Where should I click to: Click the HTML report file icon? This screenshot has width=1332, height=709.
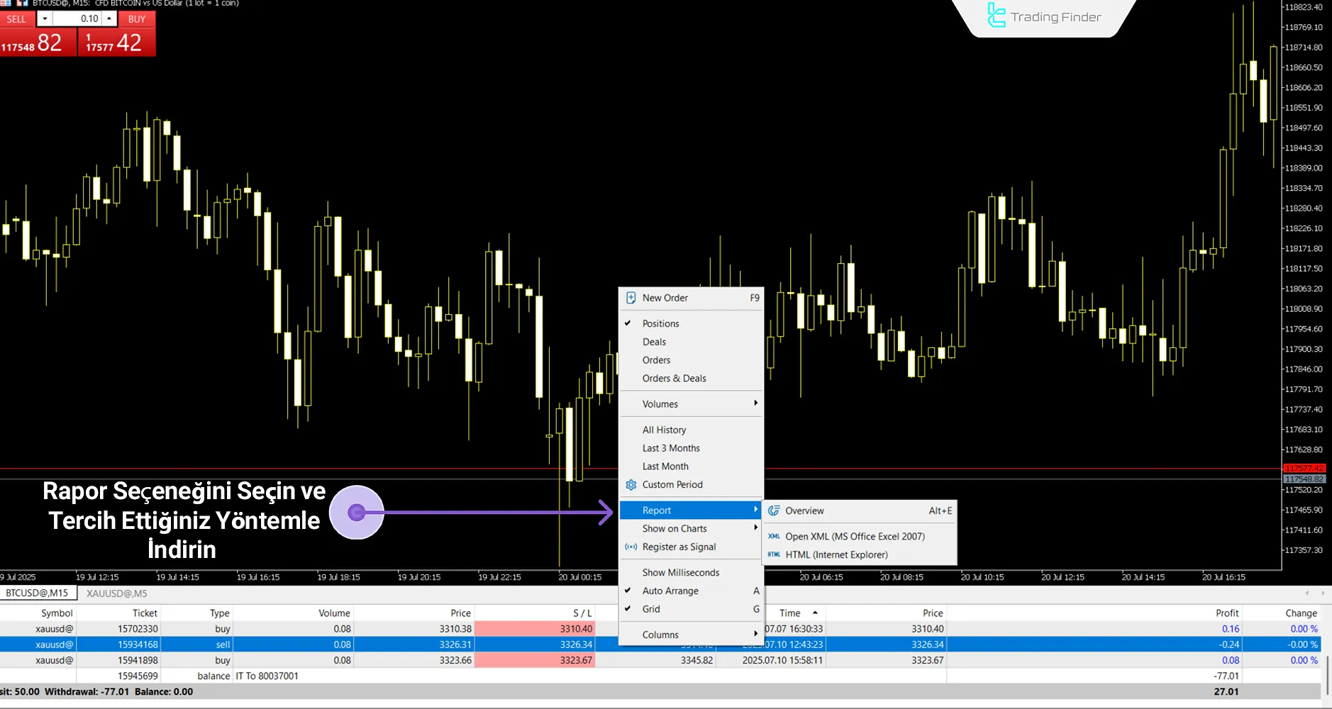point(774,555)
